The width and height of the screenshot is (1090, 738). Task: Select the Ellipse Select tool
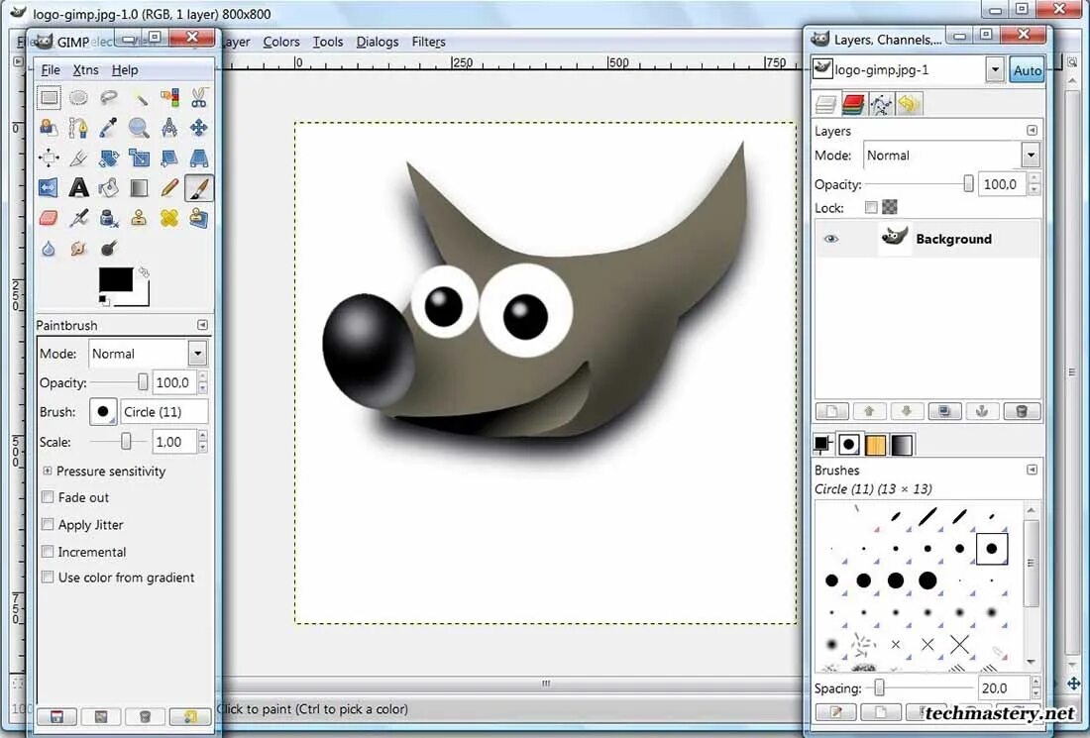pyautogui.click(x=78, y=98)
